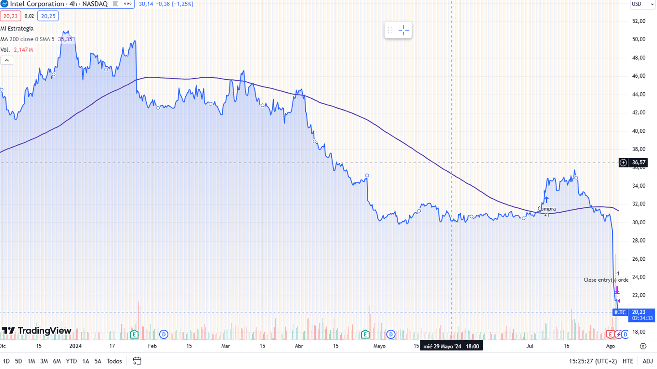Screen dimensions: 657x369
Task: Set range to YTD
Action: 71,361
